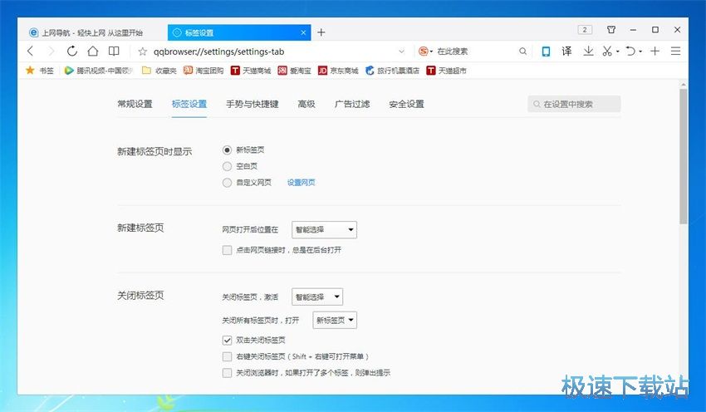
Task: Click the Sogou search engine icon
Action: 423,51
